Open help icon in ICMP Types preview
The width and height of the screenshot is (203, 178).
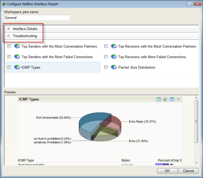point(172,99)
